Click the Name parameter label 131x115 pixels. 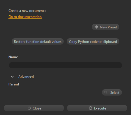[13, 57]
